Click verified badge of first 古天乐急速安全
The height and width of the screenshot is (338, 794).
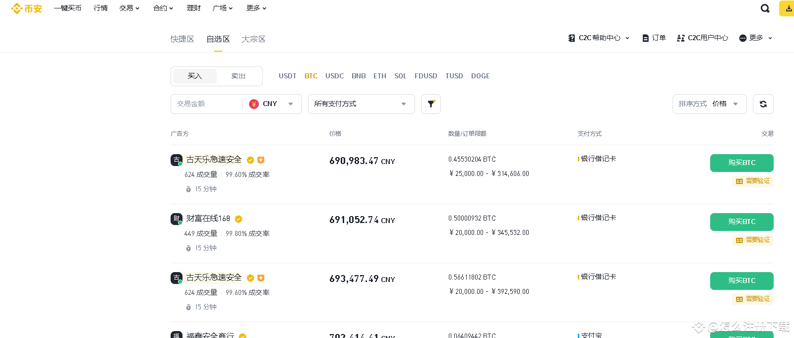(250, 160)
